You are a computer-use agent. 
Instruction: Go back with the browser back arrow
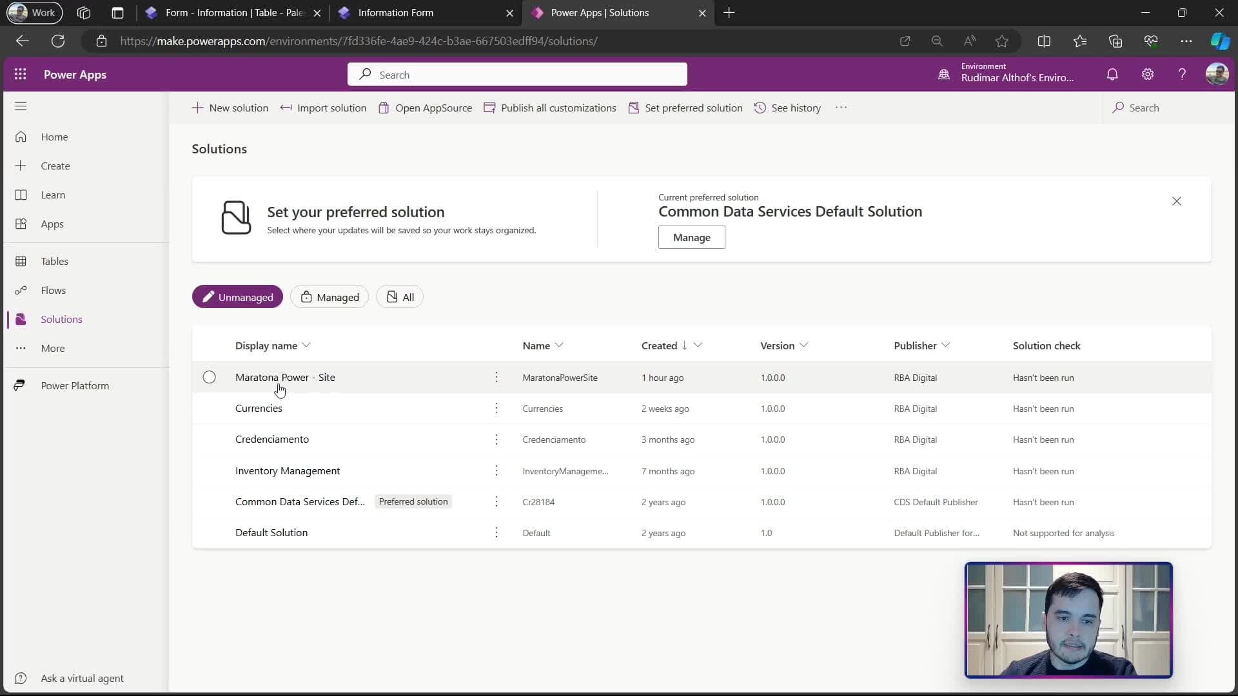click(23, 41)
